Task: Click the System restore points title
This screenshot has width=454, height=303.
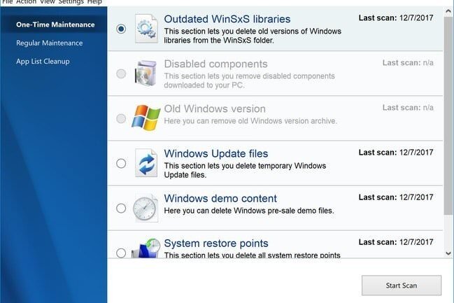Action: pyautogui.click(x=216, y=244)
